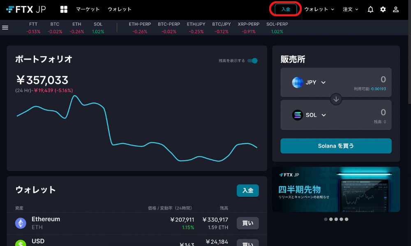
Task: Open the user account icon
Action: click(x=396, y=9)
